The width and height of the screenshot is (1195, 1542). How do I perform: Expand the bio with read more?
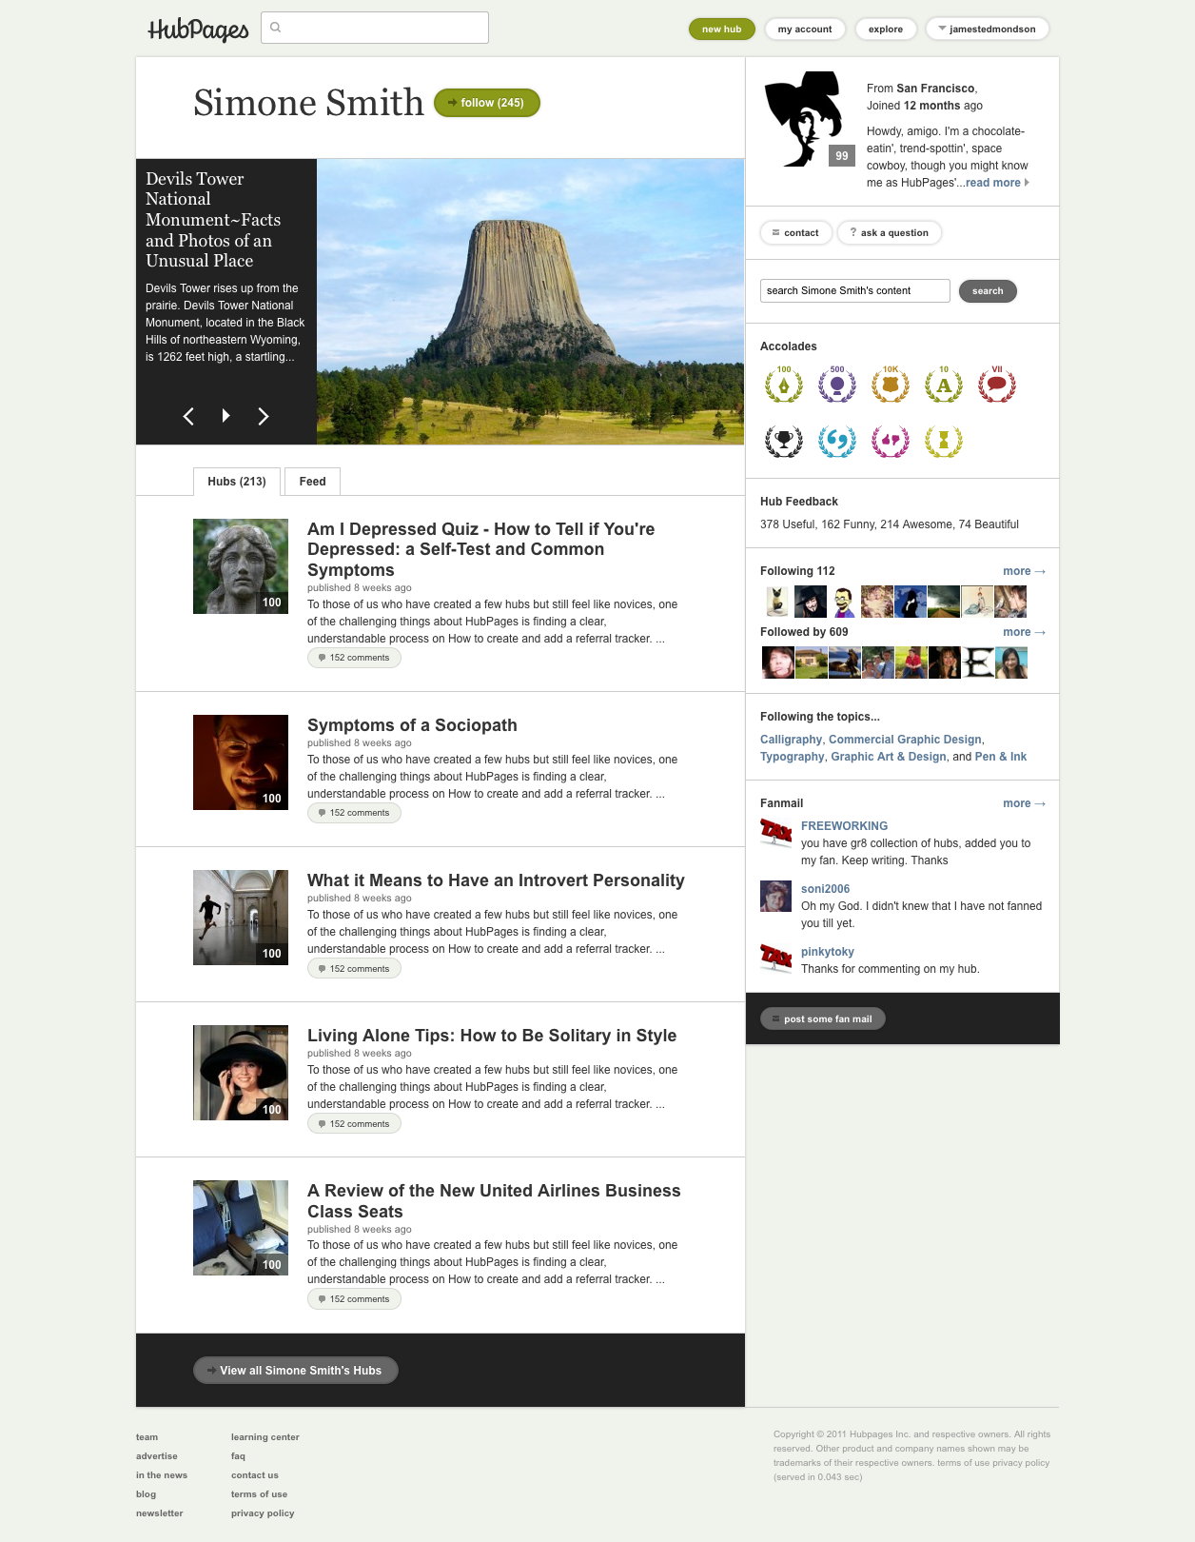pos(996,183)
